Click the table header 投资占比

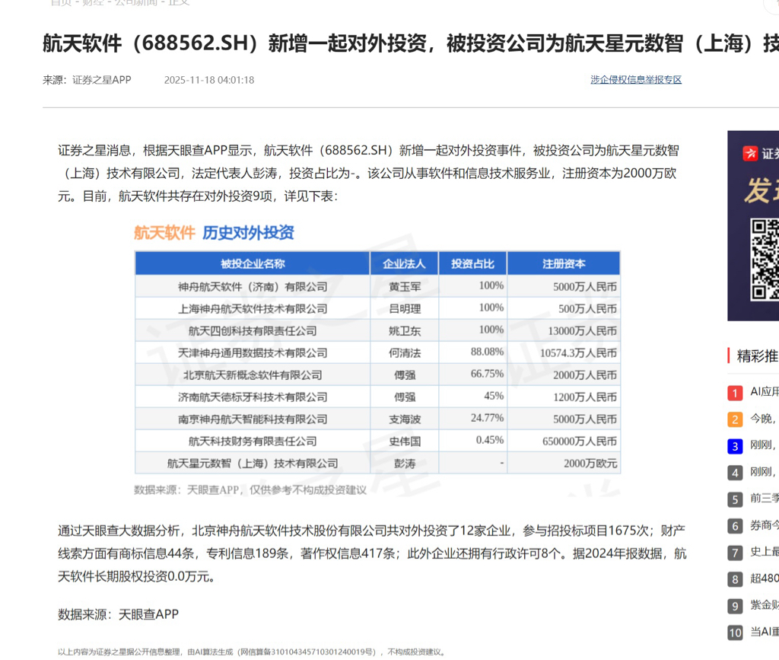(x=472, y=263)
